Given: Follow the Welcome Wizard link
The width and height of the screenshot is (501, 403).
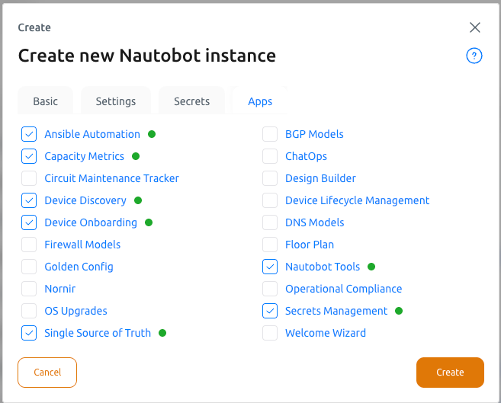Looking at the screenshot, I should pos(326,333).
